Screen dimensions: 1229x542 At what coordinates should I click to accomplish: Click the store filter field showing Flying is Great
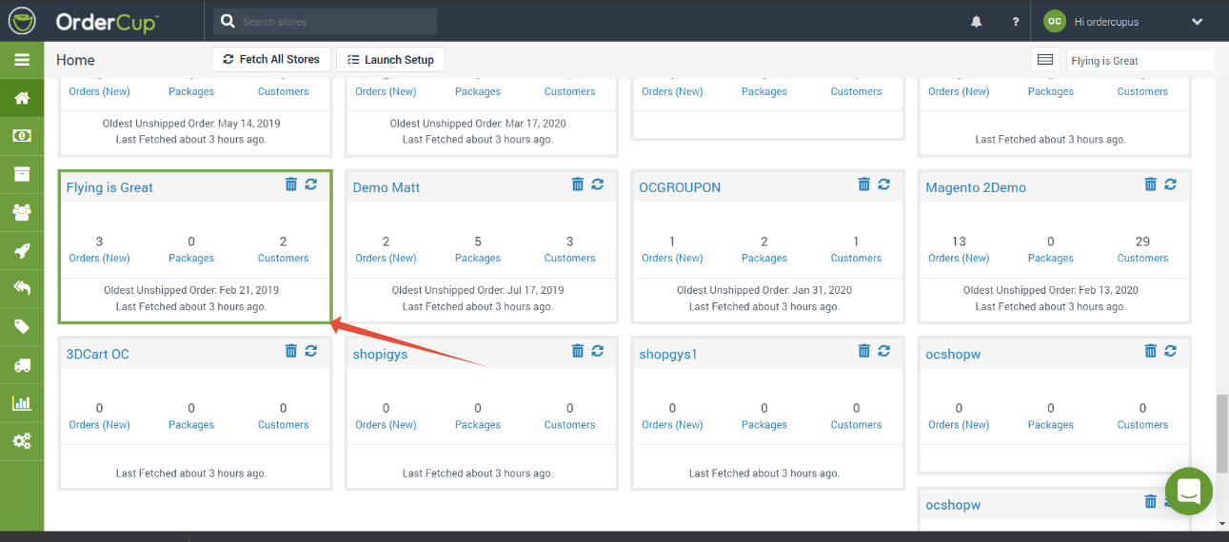(1140, 60)
